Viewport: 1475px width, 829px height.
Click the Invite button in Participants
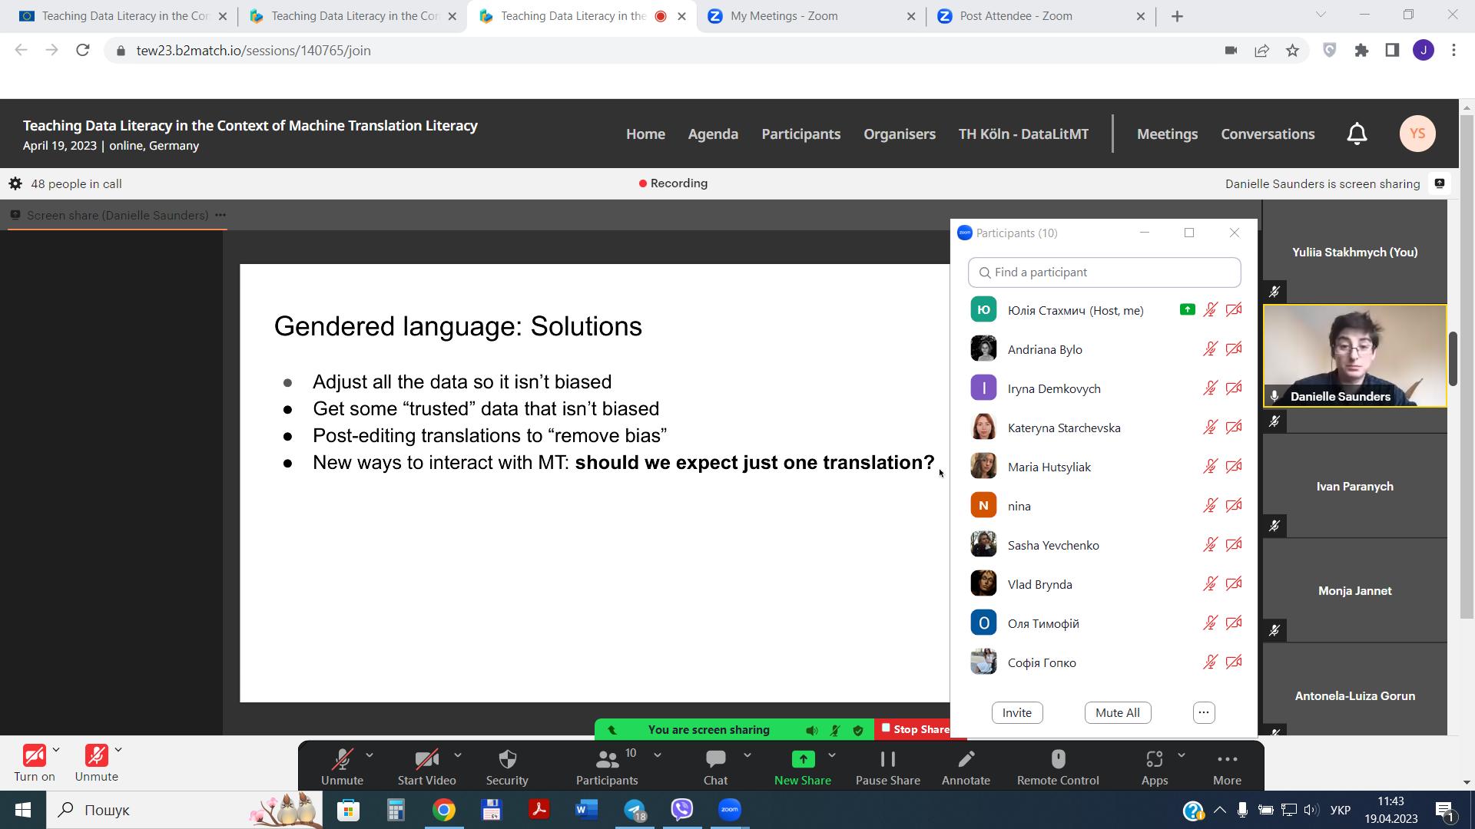(1016, 712)
